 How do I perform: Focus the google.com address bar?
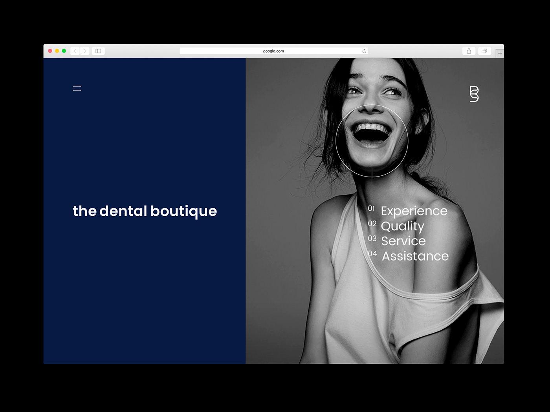point(273,51)
